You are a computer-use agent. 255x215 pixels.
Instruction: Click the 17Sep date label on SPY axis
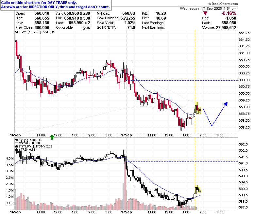127,135
